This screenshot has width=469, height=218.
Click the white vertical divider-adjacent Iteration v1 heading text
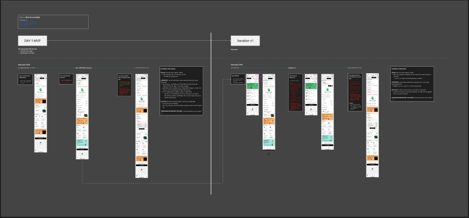tap(245, 41)
